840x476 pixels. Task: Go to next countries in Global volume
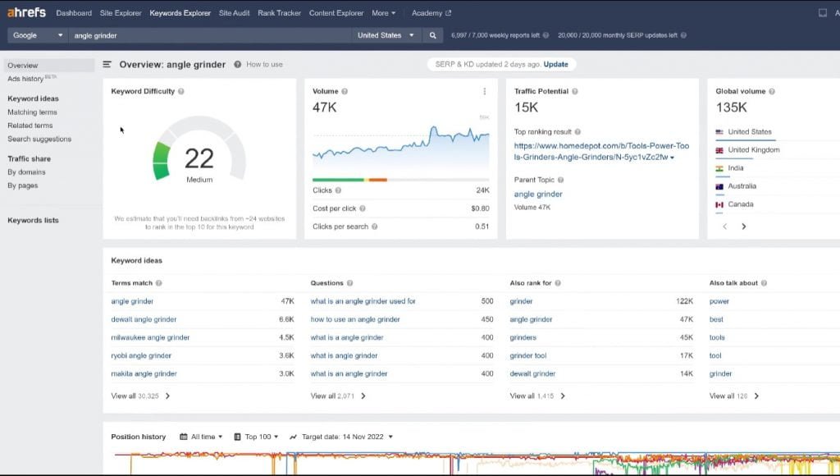pos(743,227)
